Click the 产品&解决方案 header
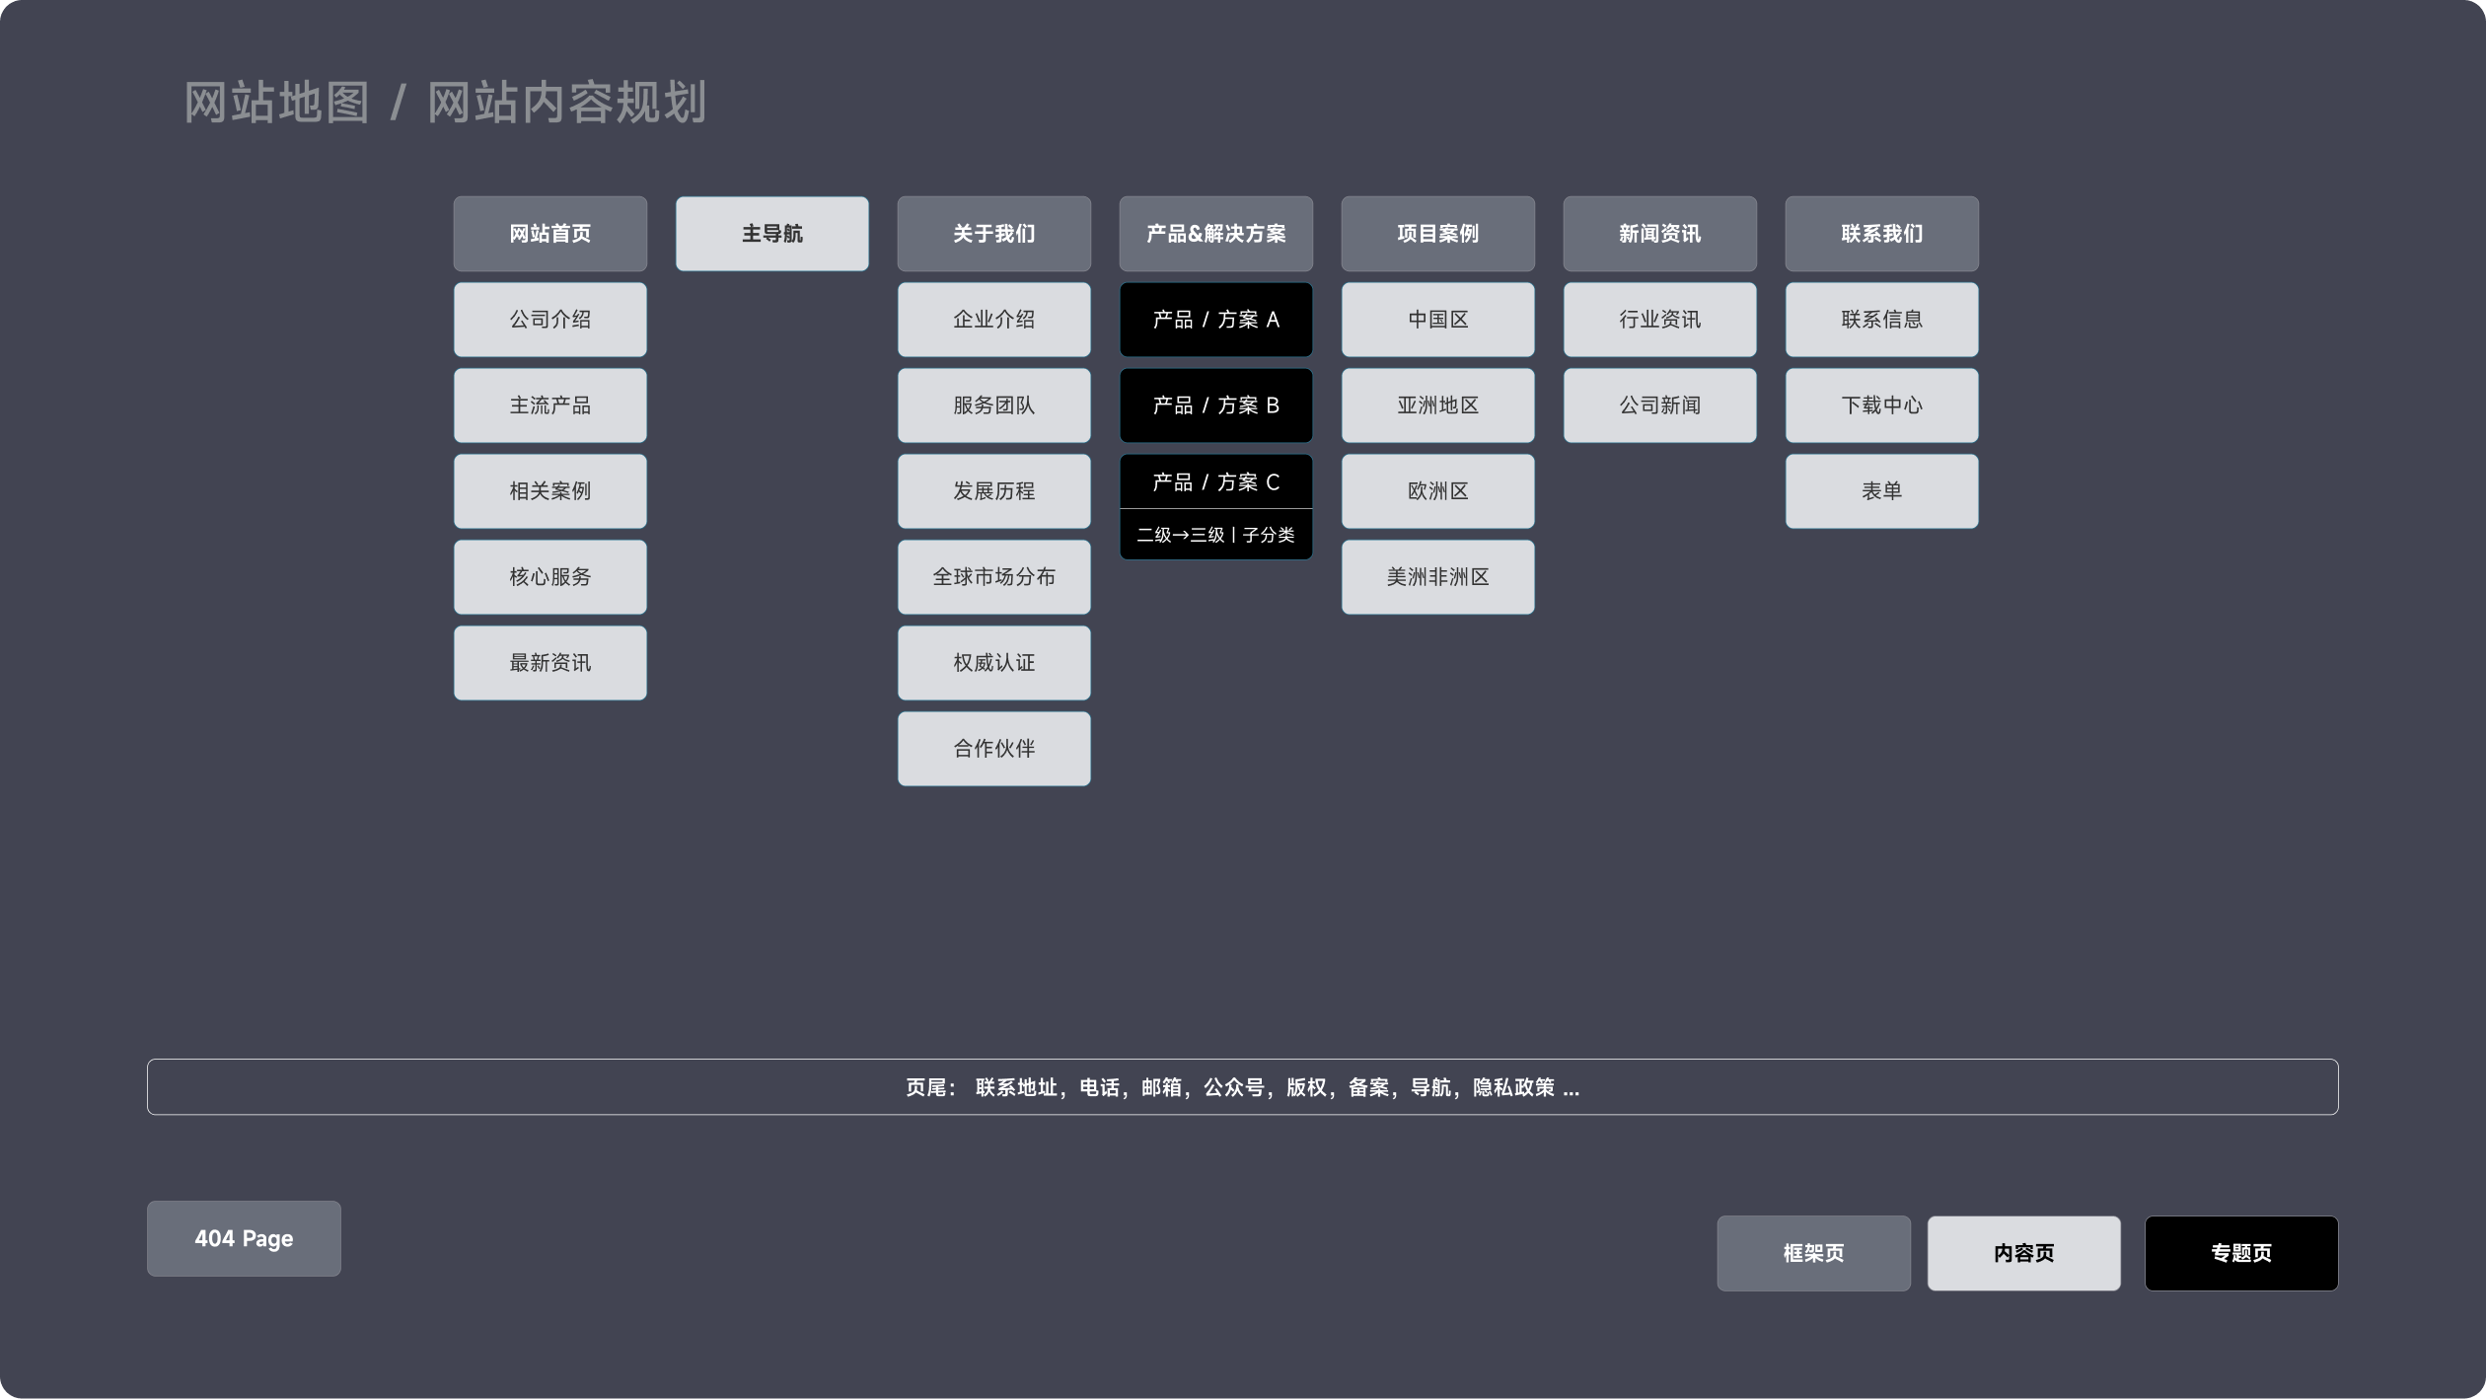 [1215, 234]
